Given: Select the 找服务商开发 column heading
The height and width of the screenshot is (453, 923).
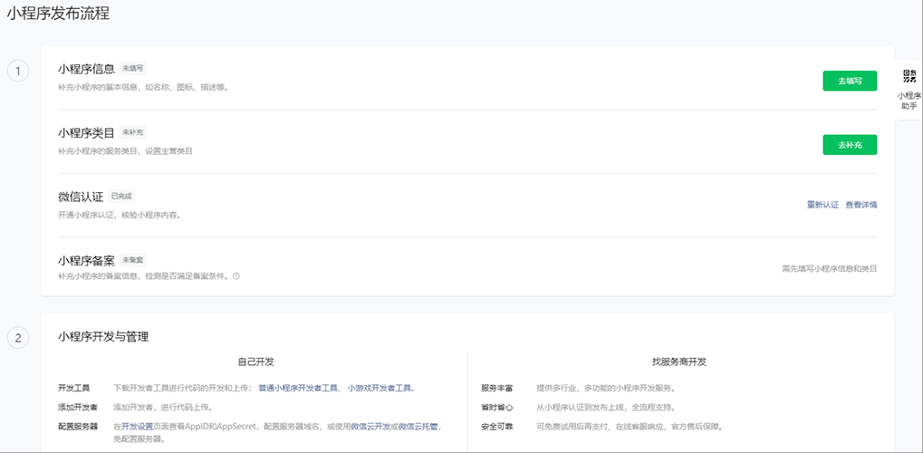Looking at the screenshot, I should [x=678, y=361].
